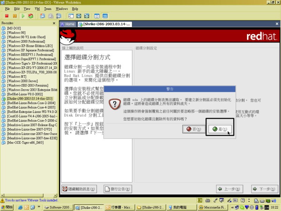Click the 發行公告(R) button
Viewport: 281px width, 211px height.
(118, 189)
